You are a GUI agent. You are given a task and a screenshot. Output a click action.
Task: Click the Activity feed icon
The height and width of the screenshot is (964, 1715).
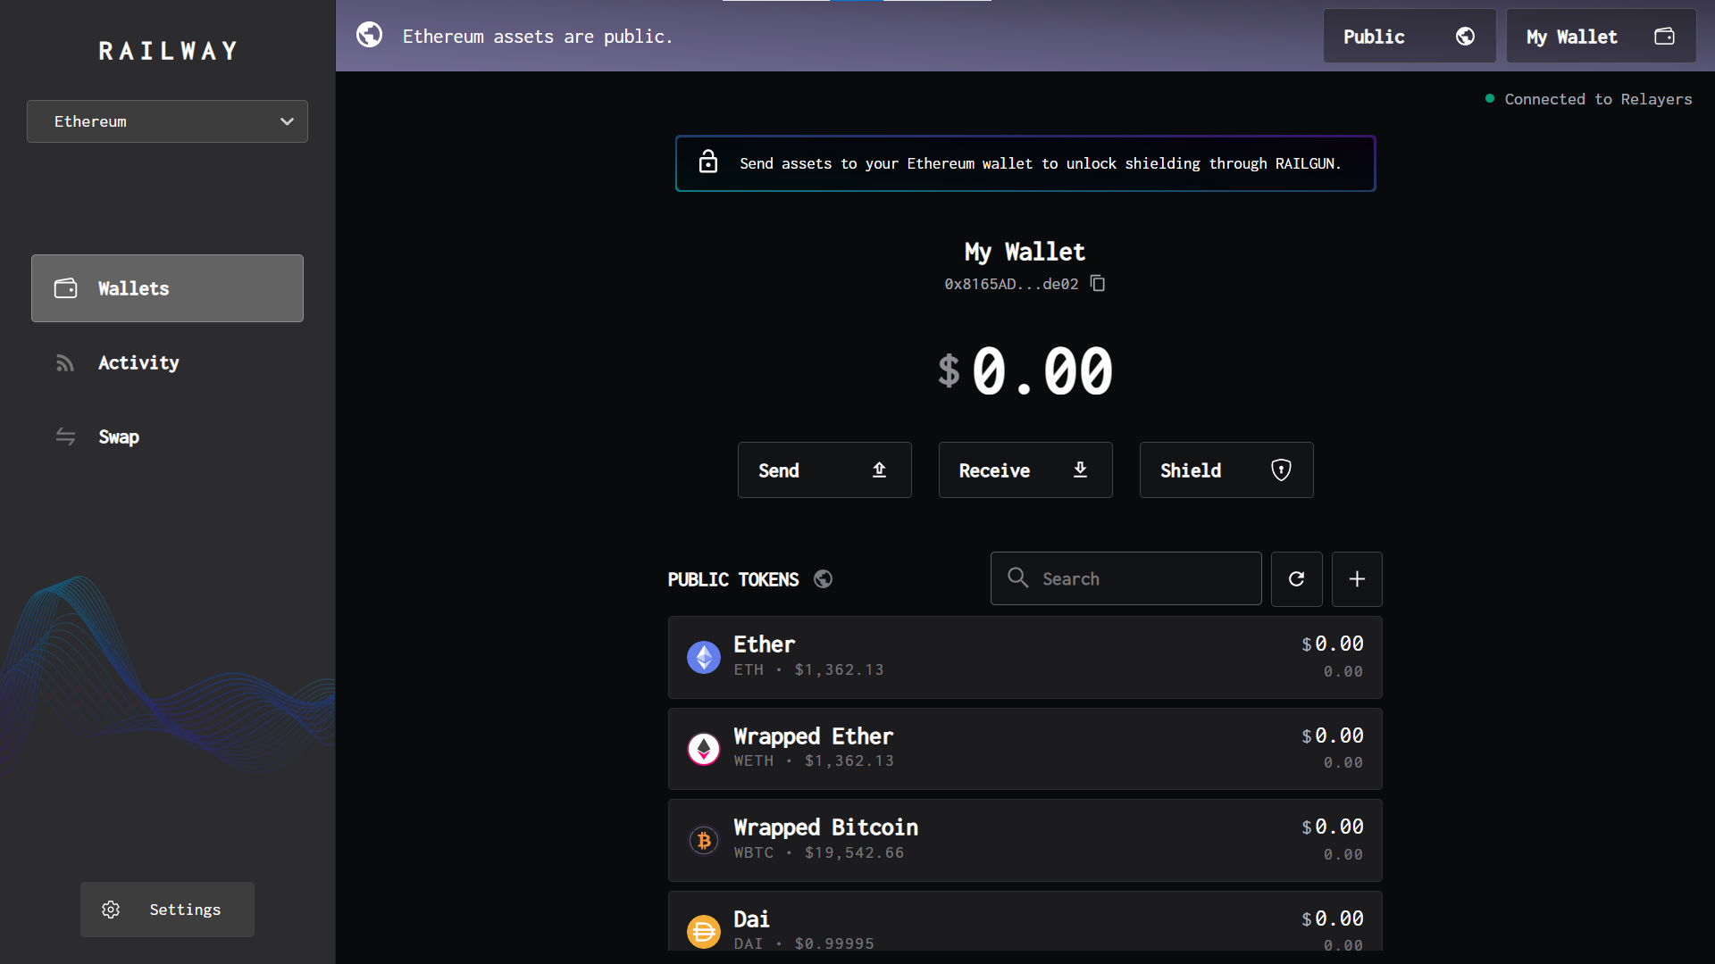(x=65, y=363)
